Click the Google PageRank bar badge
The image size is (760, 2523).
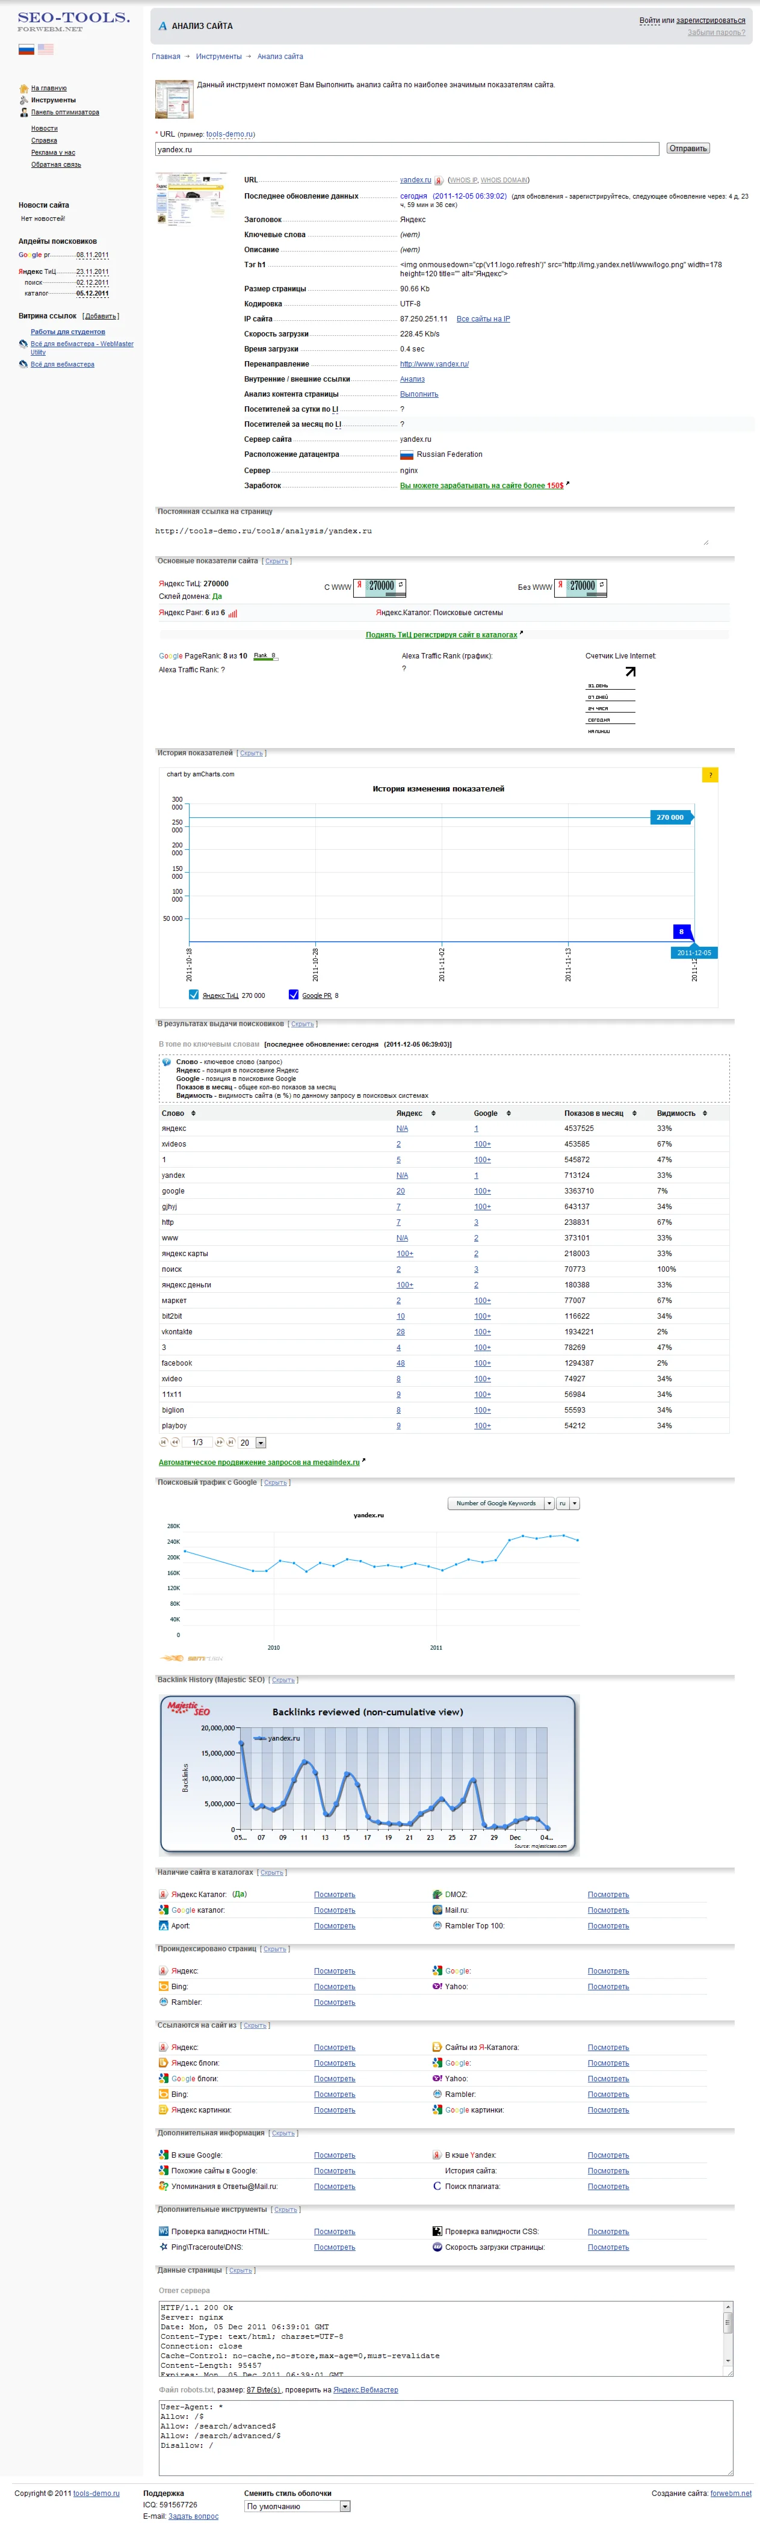coord(265,656)
